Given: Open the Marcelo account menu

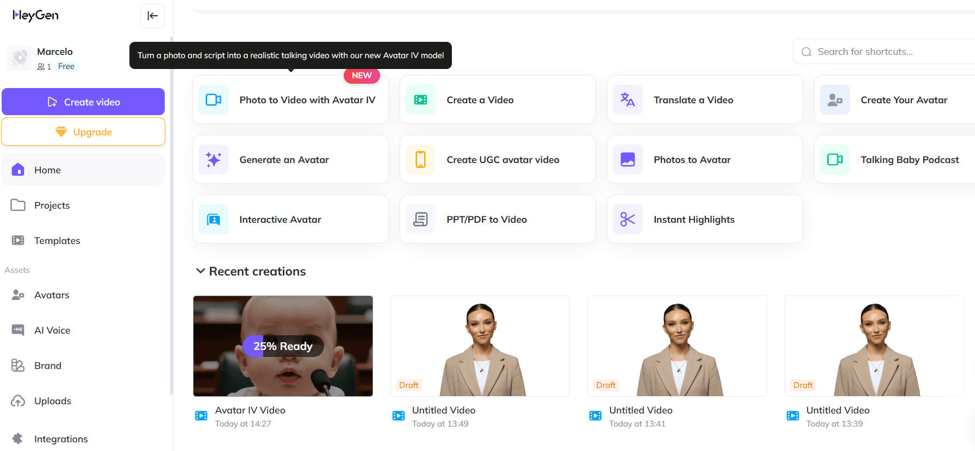Looking at the screenshot, I should pyautogui.click(x=54, y=58).
